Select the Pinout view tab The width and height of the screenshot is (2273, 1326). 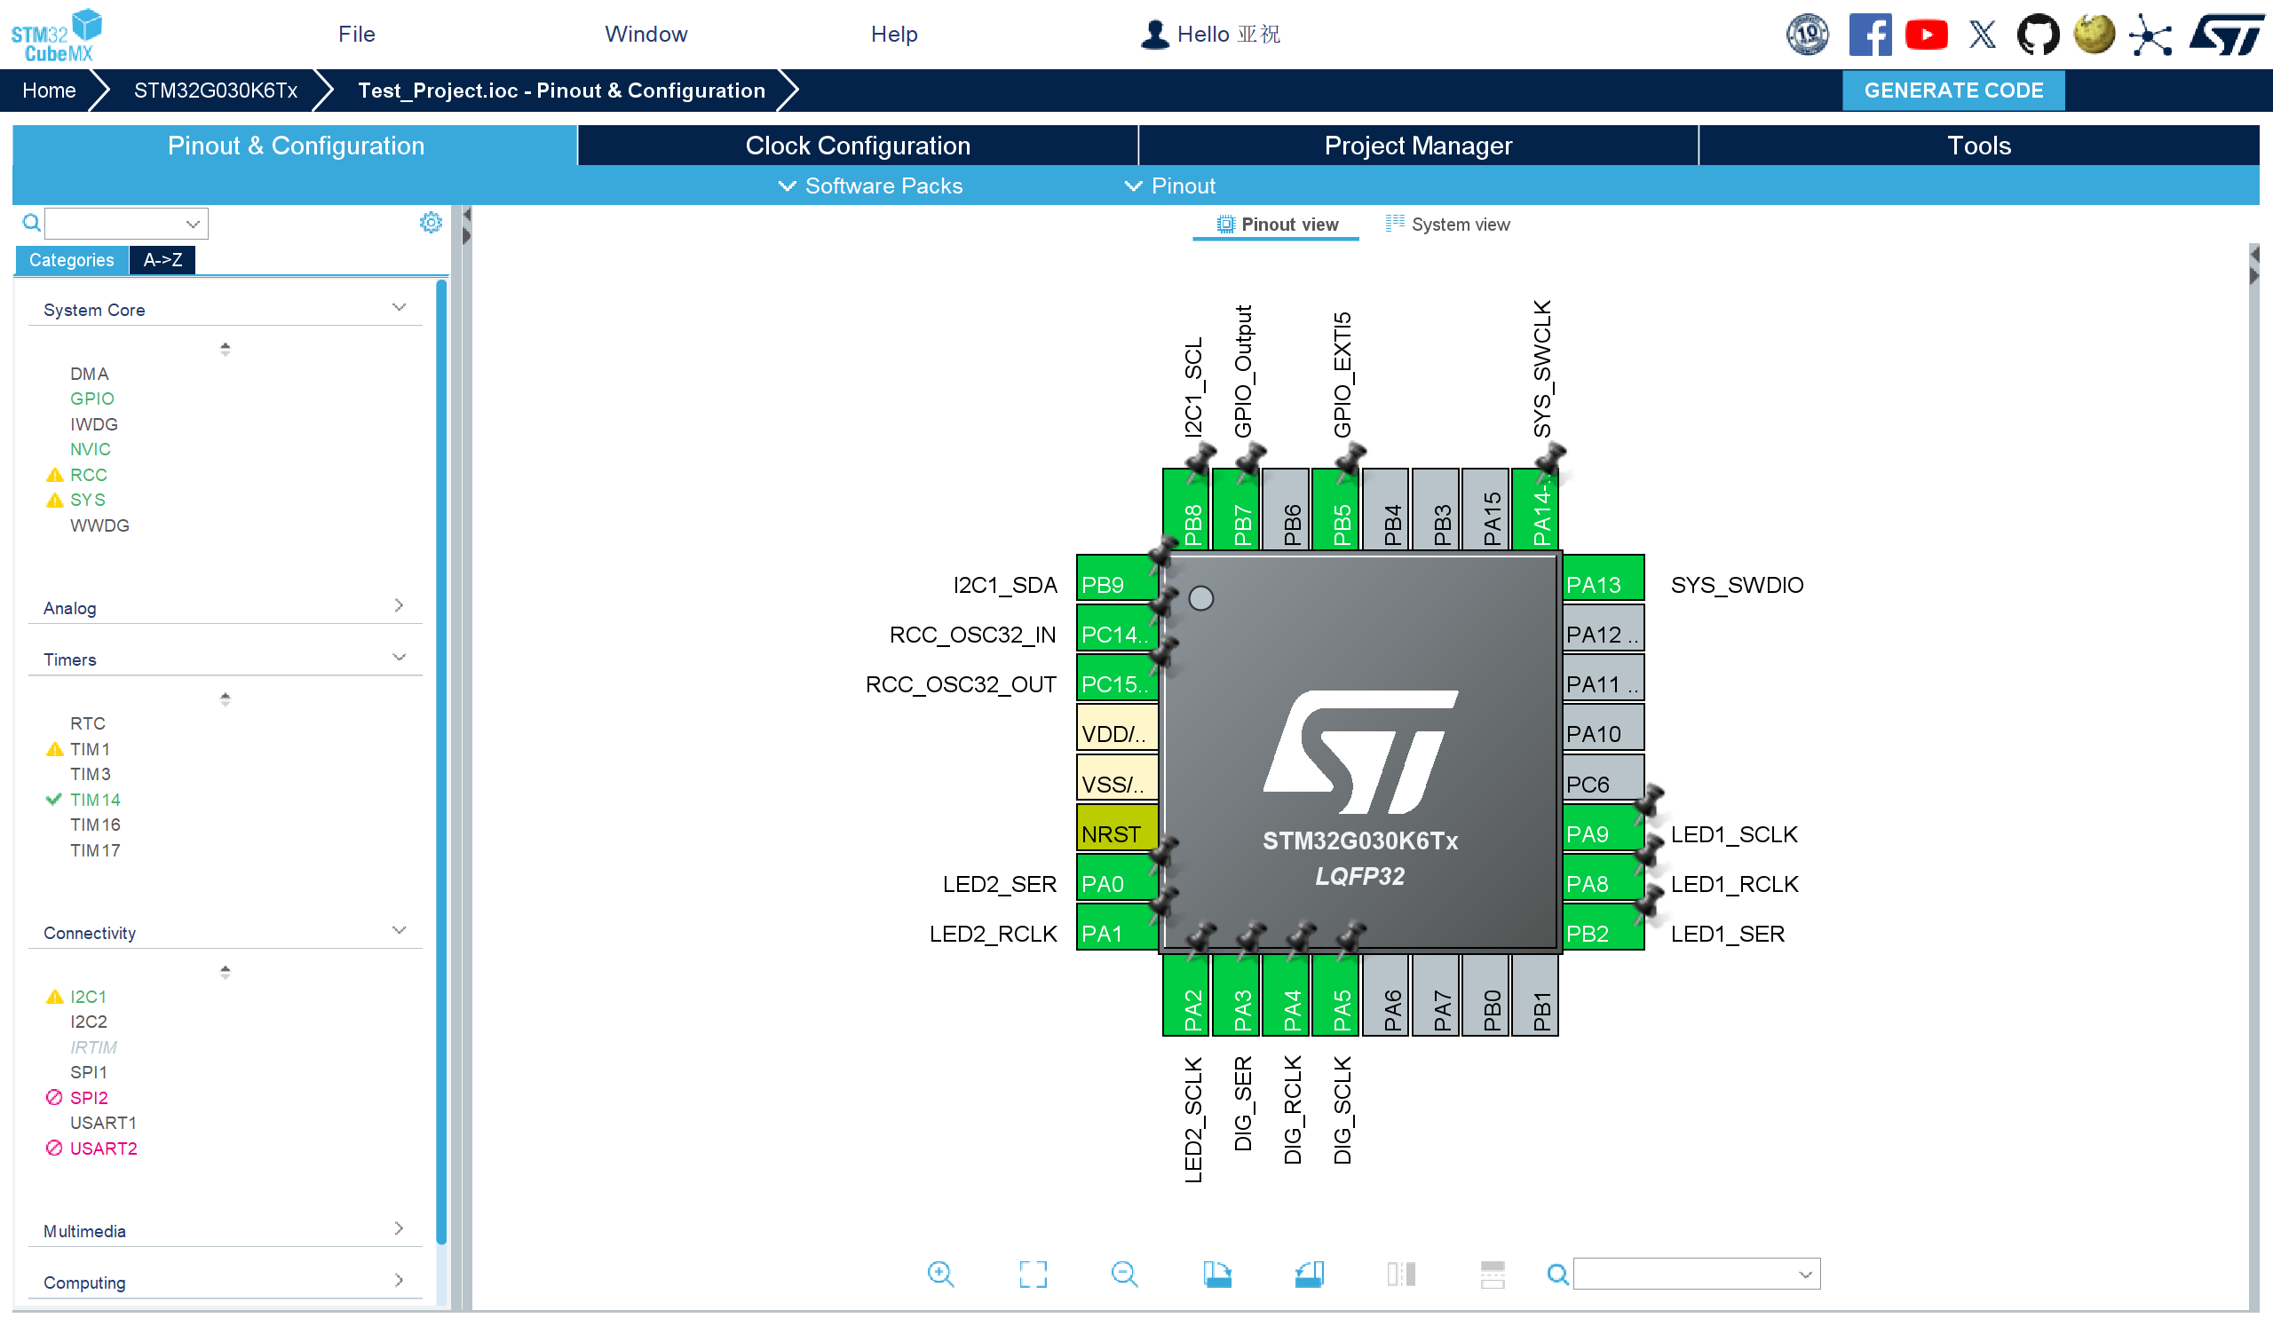(x=1276, y=224)
